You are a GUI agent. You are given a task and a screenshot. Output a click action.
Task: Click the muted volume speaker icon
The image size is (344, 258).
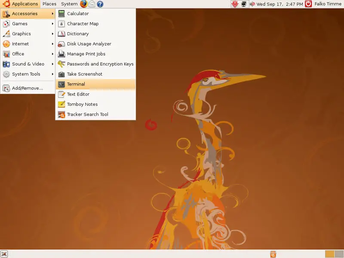[x=252, y=4]
